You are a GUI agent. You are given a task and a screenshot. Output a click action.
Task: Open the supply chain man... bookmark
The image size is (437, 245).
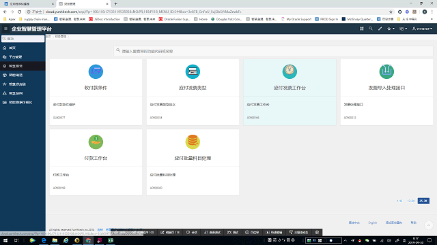[34, 19]
